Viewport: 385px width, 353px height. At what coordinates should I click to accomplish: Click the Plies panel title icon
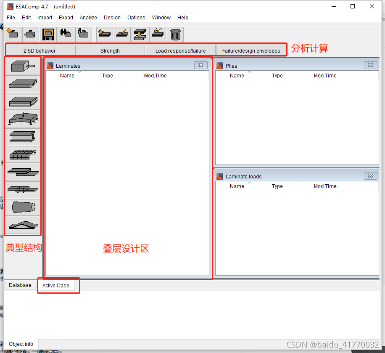click(x=220, y=66)
